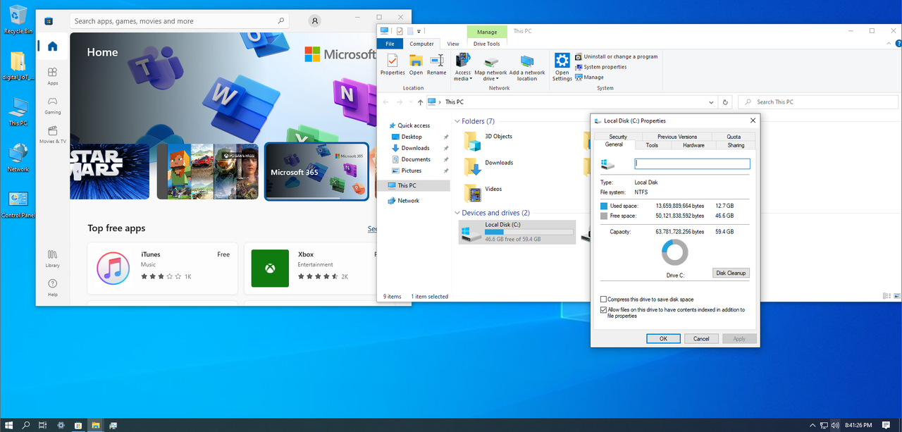Switch to Sharing tab
This screenshot has width=902, height=432.
736,145
